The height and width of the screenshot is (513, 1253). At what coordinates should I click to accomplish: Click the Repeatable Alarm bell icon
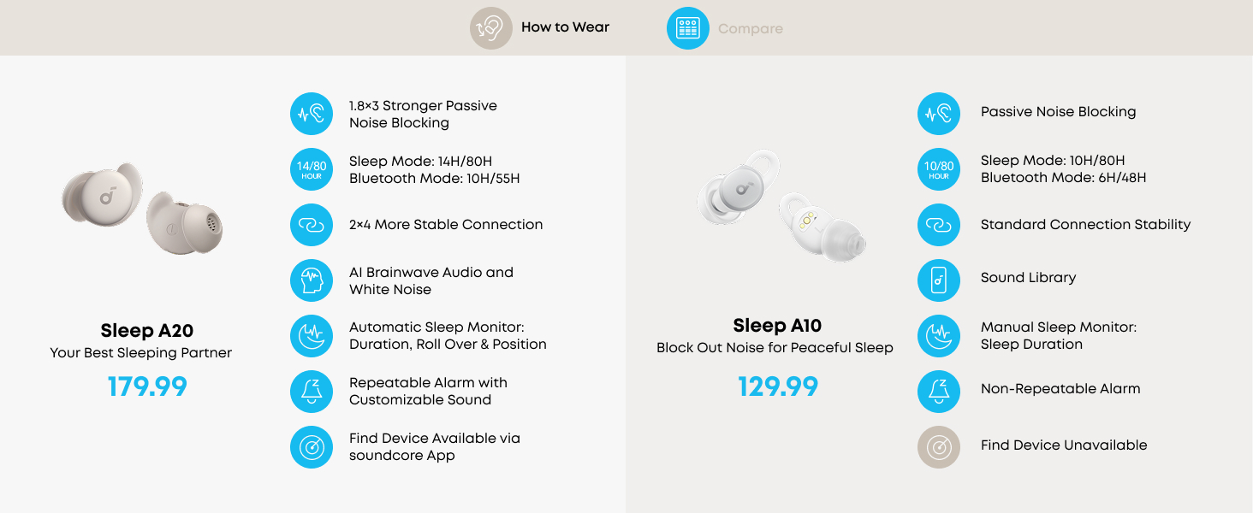[x=312, y=392]
